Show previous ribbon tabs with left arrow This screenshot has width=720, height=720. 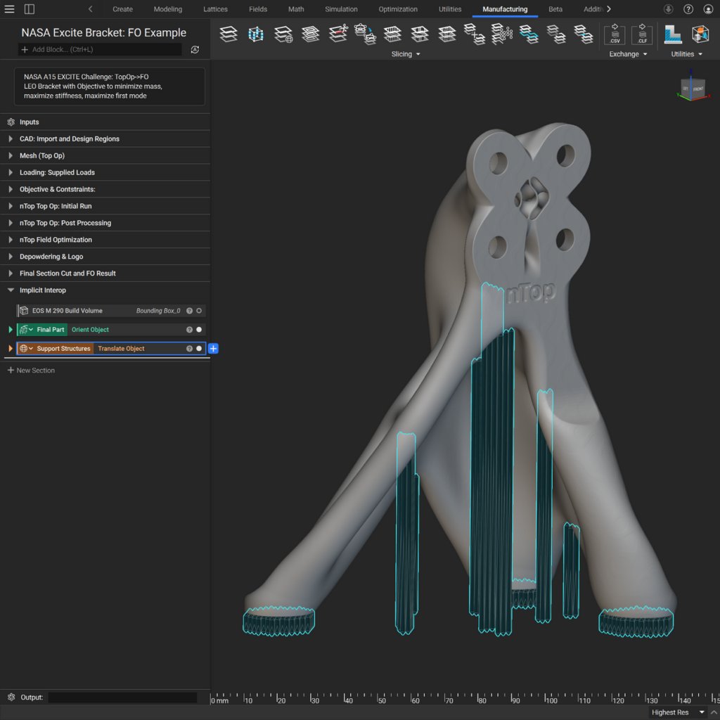pos(91,9)
